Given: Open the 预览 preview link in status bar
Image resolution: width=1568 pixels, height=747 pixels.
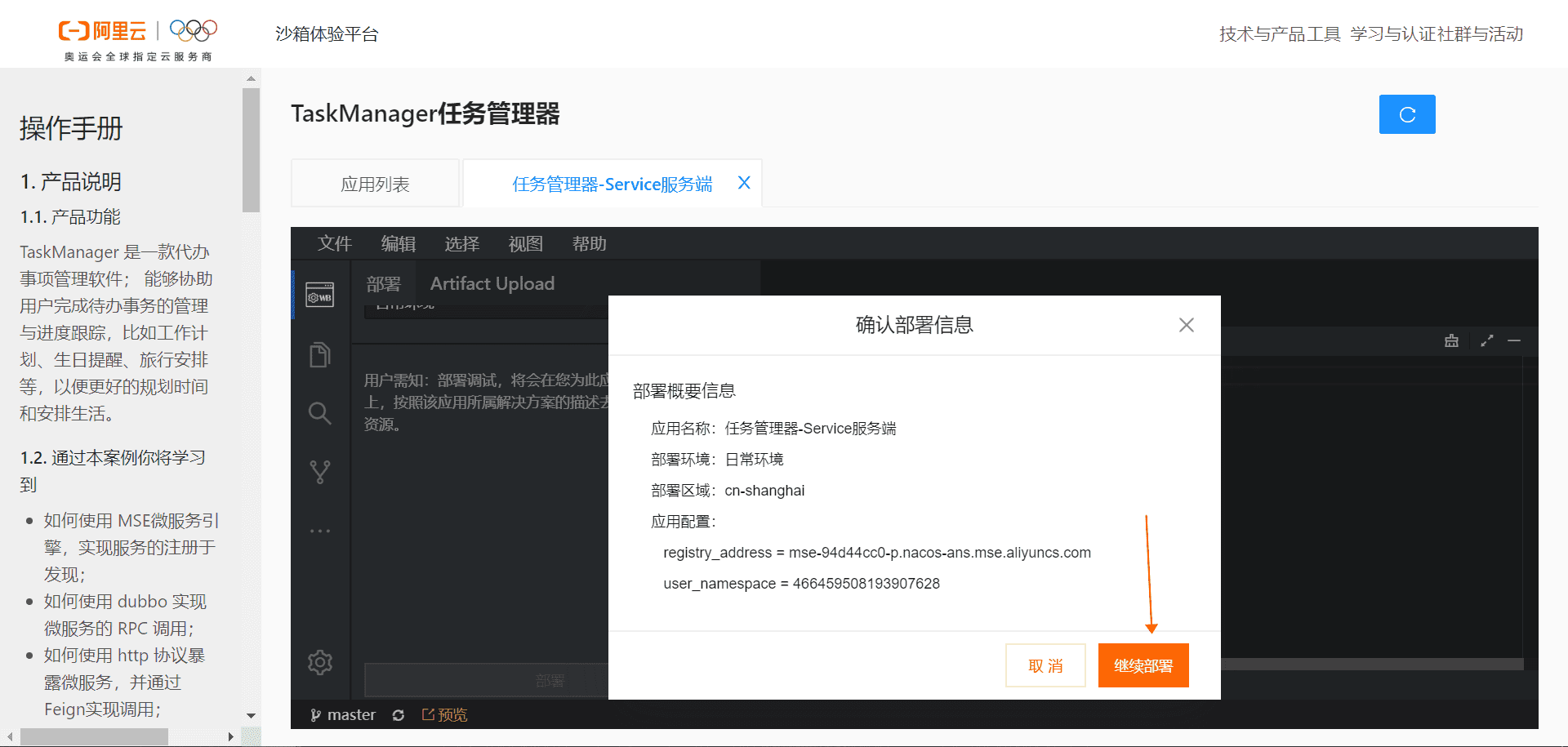Looking at the screenshot, I should [x=444, y=714].
